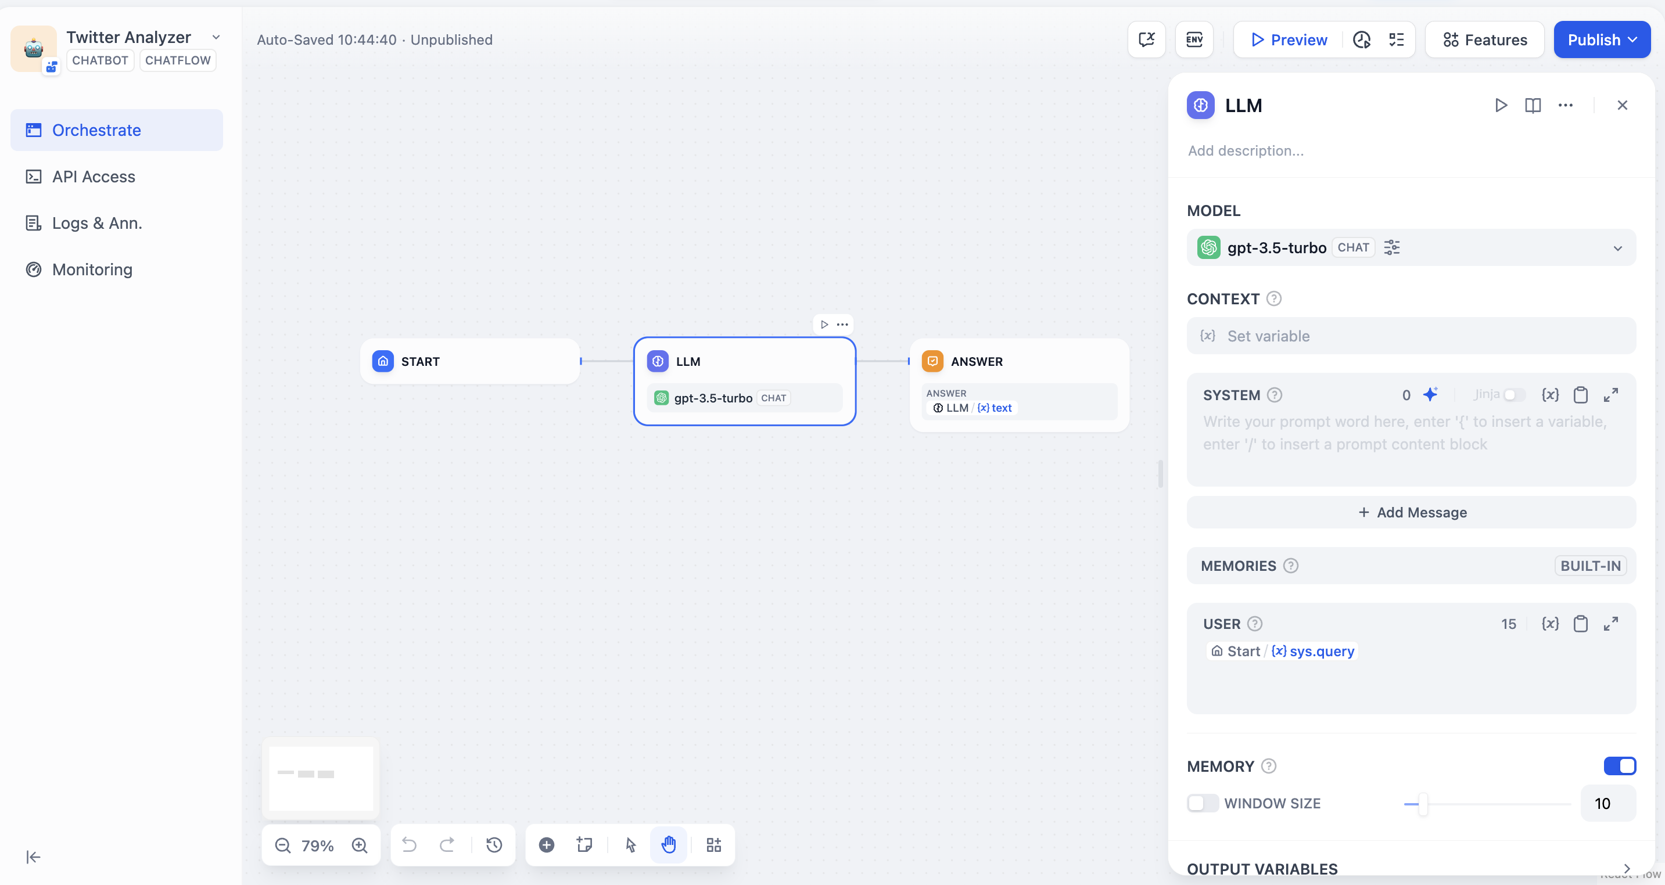
Task: Select the hand pan mode tool
Action: pos(668,845)
